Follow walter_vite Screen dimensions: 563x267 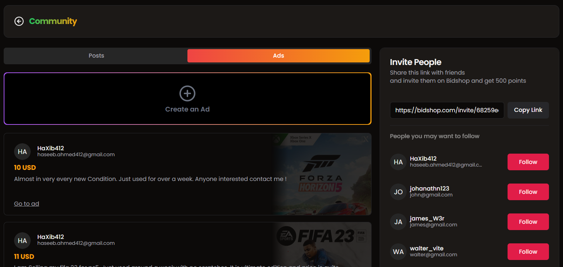(x=528, y=252)
